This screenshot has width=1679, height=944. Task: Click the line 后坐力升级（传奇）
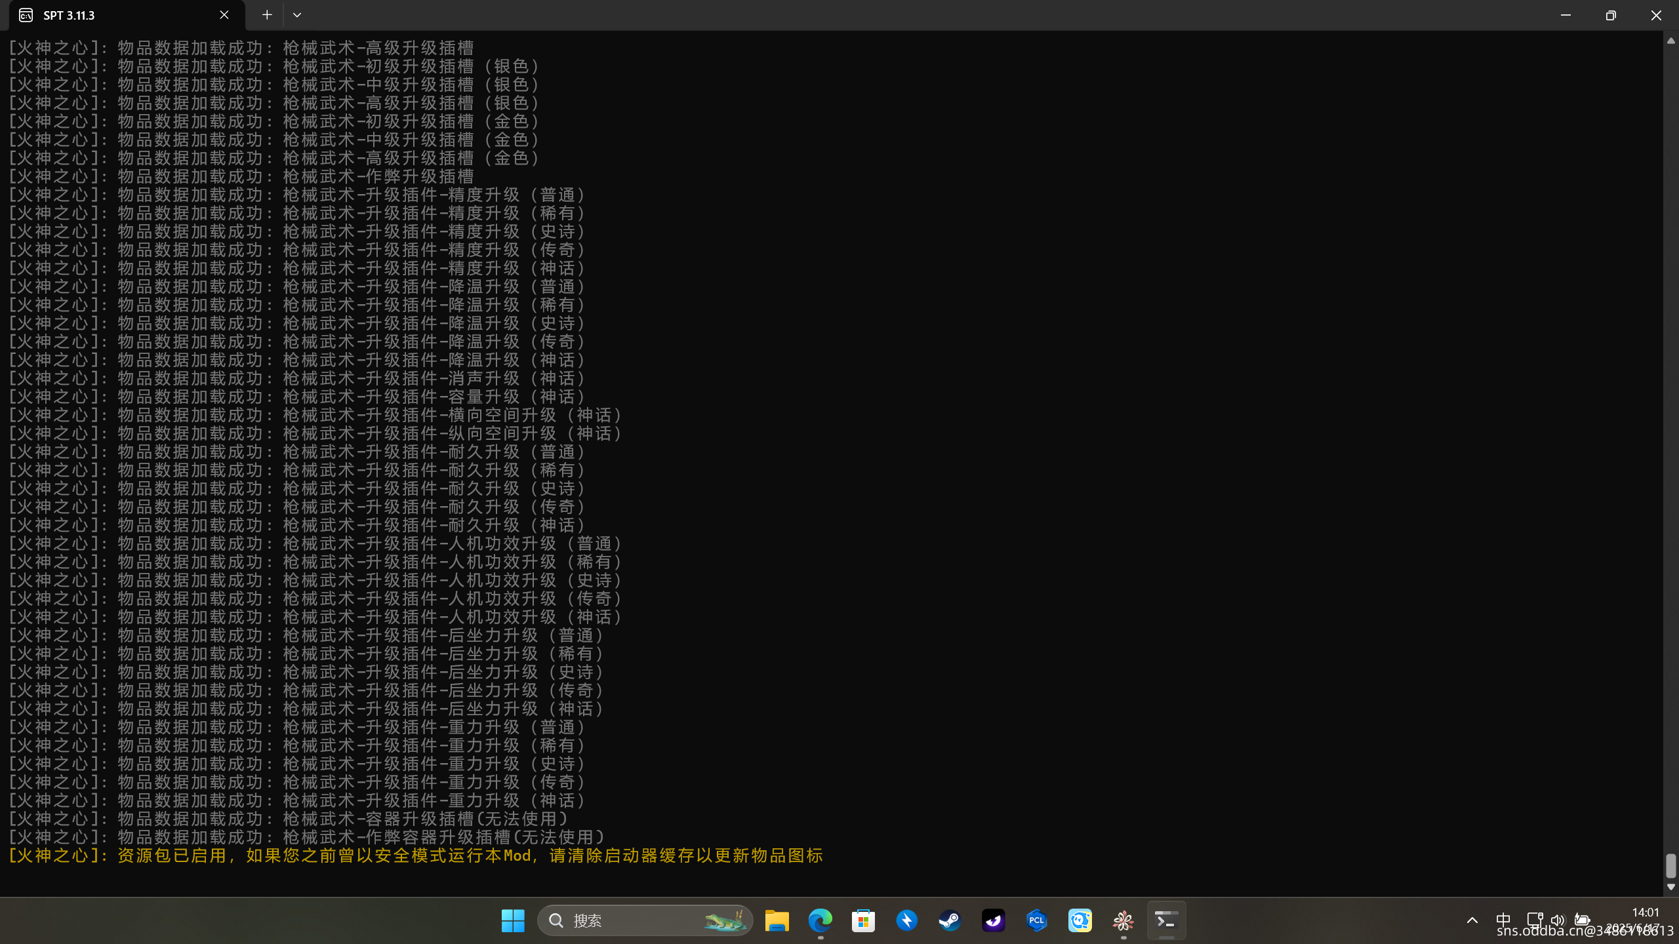click(x=306, y=690)
